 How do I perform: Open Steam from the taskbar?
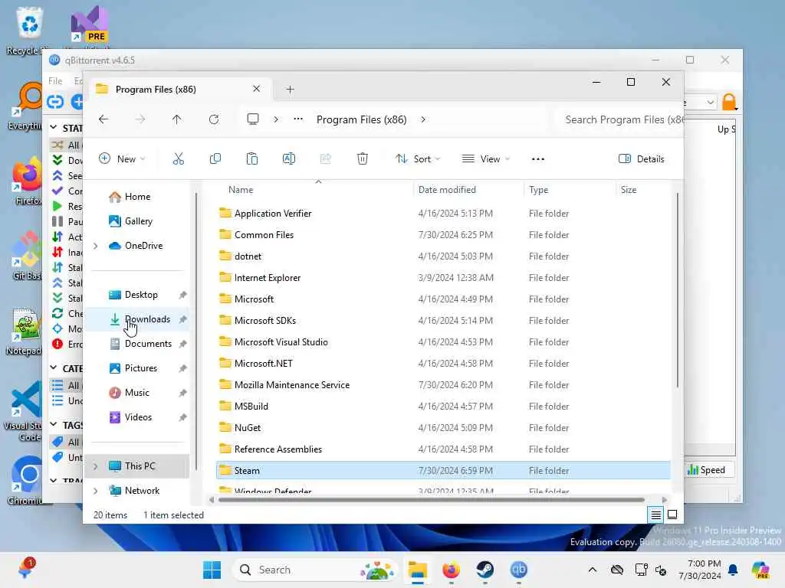pyautogui.click(x=484, y=570)
